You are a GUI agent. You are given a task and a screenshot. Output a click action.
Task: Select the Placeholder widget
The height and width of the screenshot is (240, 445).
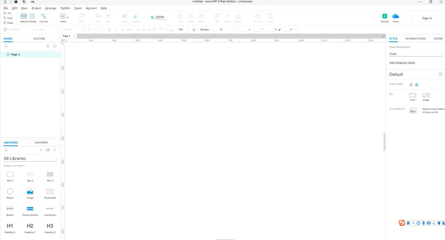[x=50, y=193]
